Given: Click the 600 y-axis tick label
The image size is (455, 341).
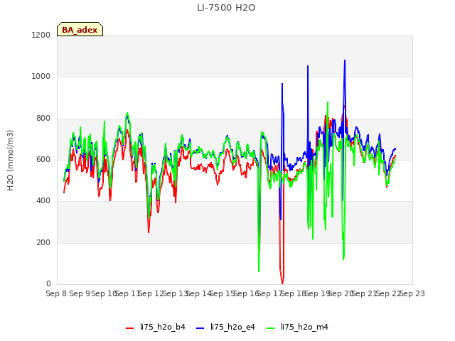Looking at the screenshot, I should coord(43,159).
